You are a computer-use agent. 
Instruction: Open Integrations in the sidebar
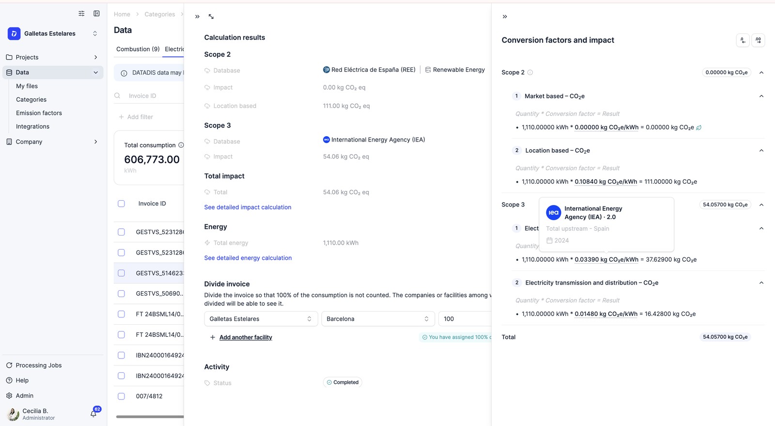pos(32,126)
